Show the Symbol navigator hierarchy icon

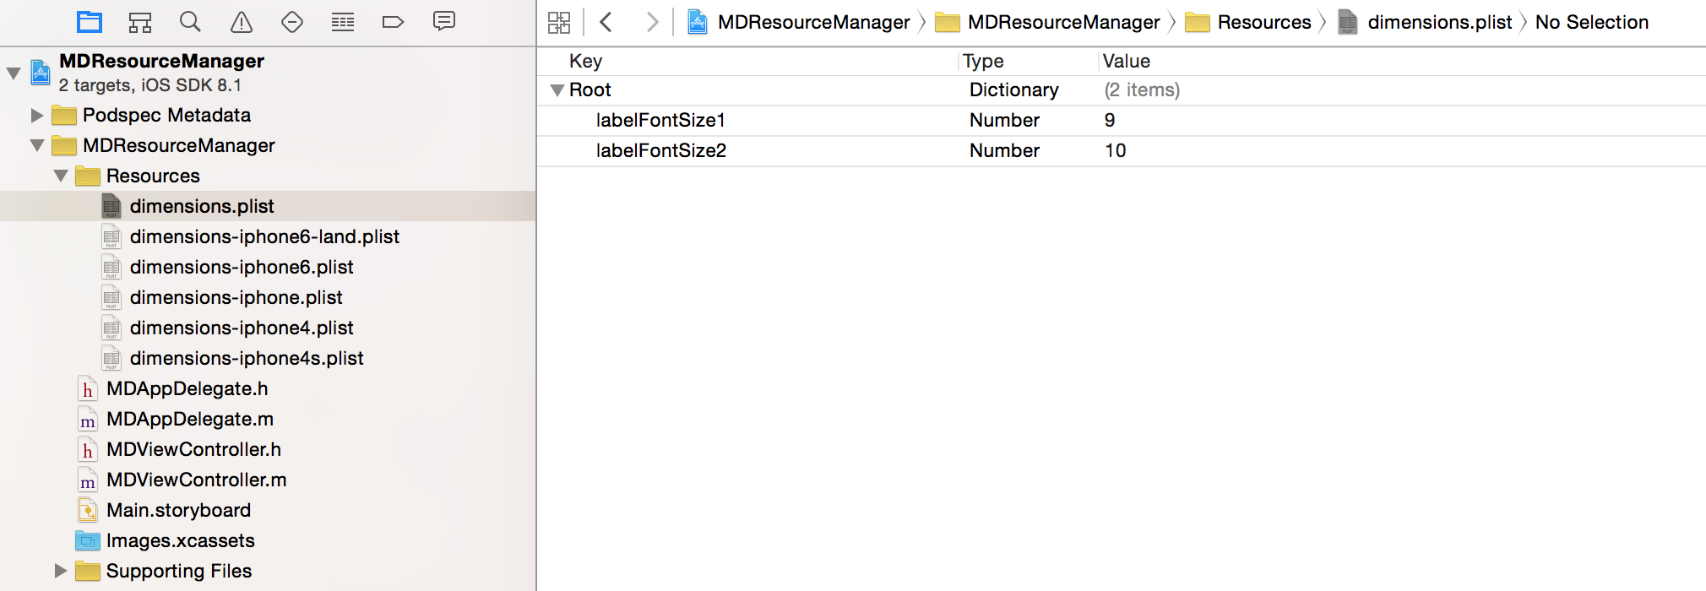click(x=140, y=22)
